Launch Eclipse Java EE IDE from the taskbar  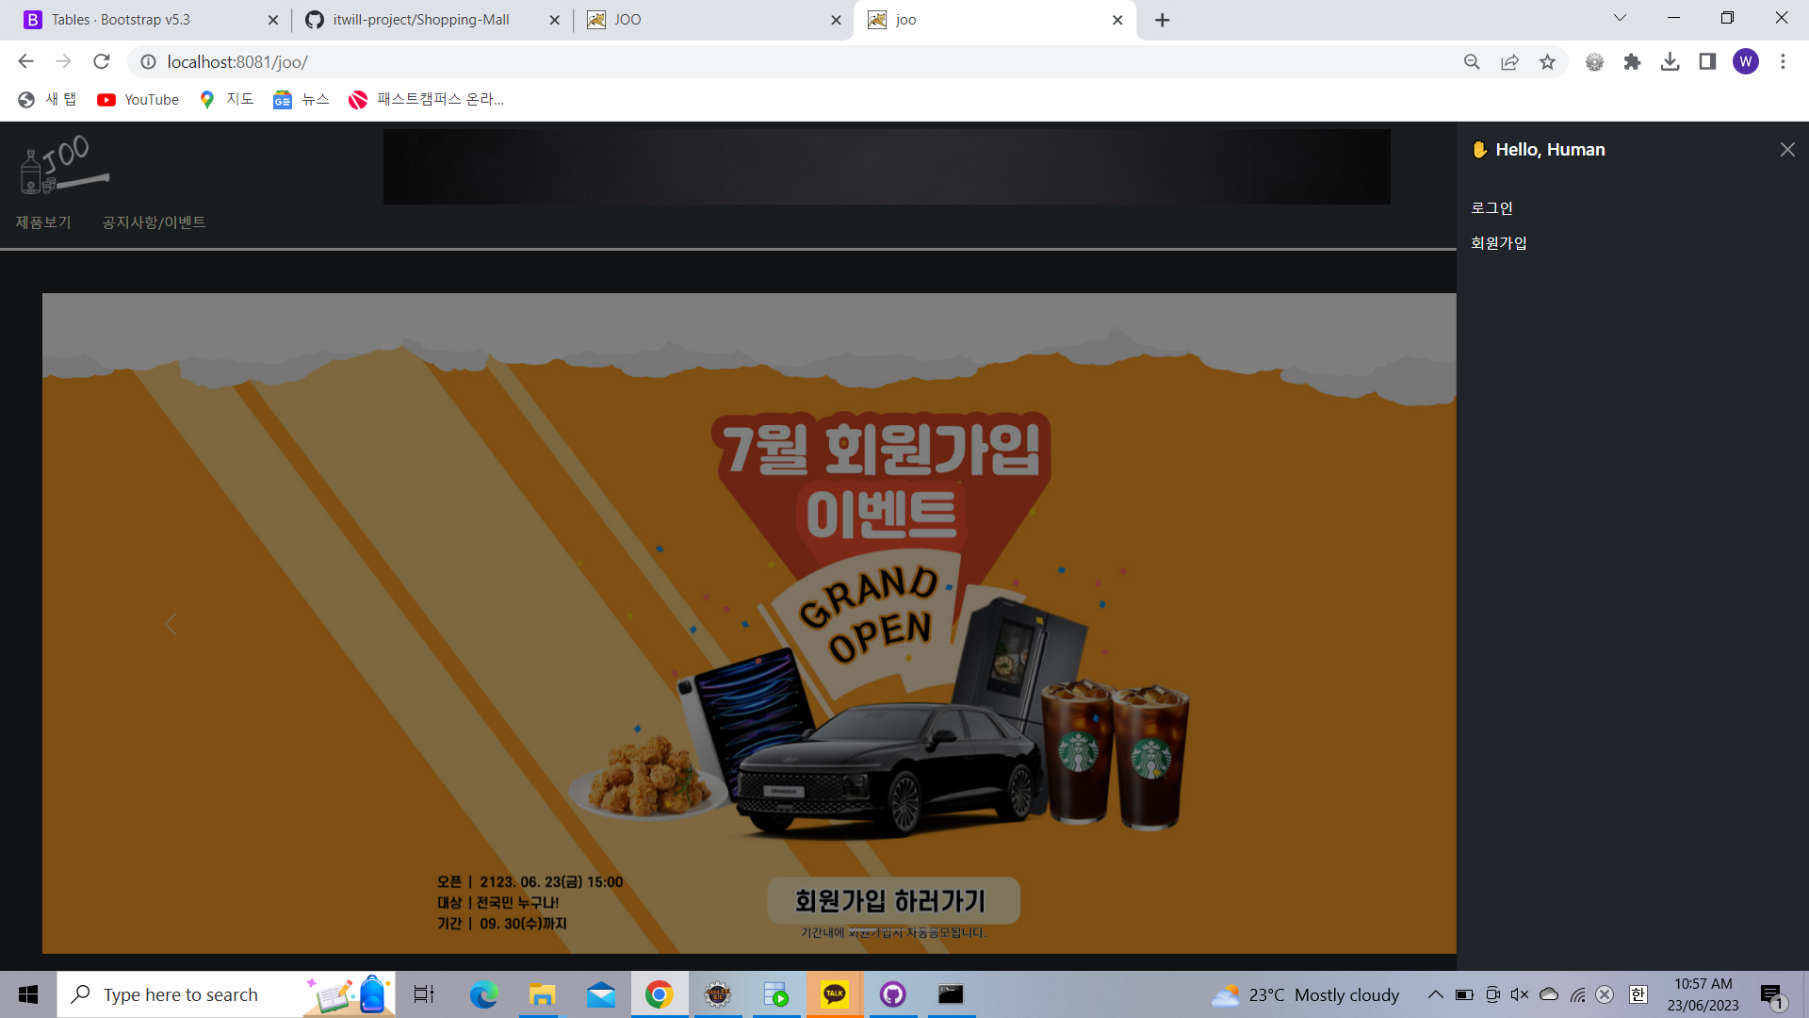718,994
